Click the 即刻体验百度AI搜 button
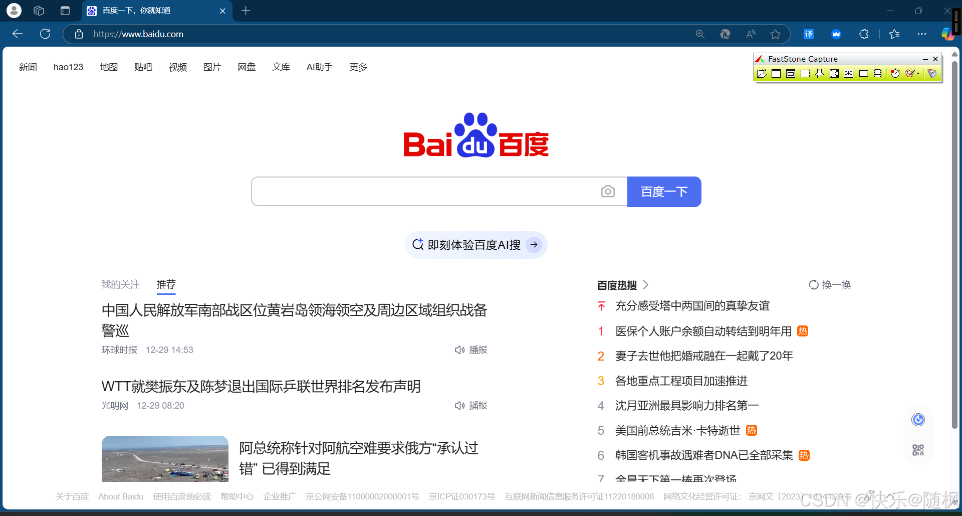The height and width of the screenshot is (516, 962). click(476, 245)
